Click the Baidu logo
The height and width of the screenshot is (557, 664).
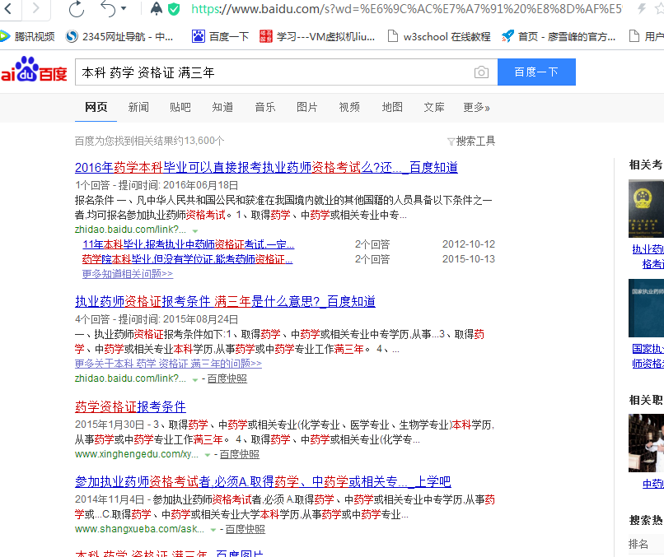tap(34, 69)
